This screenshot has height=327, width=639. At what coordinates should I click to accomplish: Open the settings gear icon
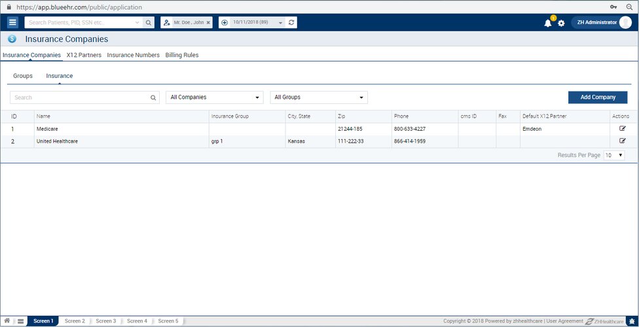(561, 23)
